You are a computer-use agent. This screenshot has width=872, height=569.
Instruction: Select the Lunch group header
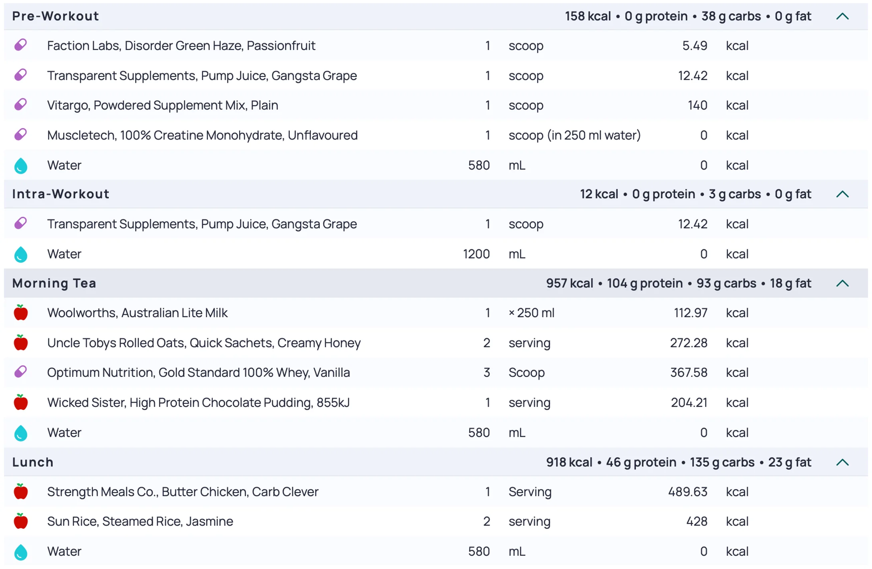pos(33,462)
